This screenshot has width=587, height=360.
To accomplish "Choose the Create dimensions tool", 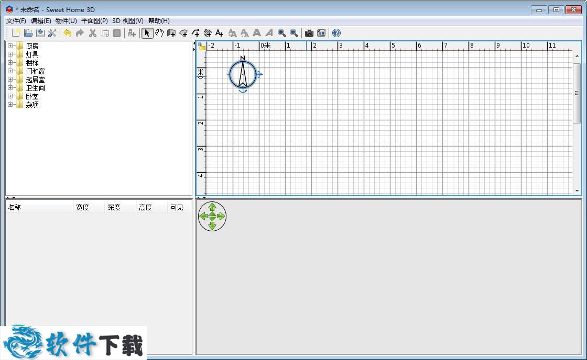I will pos(208,33).
